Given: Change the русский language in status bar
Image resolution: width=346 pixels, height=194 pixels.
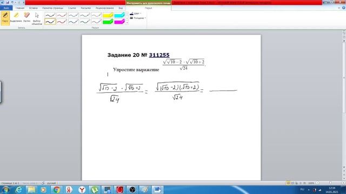Looking at the screenshot, I should coord(51,183).
